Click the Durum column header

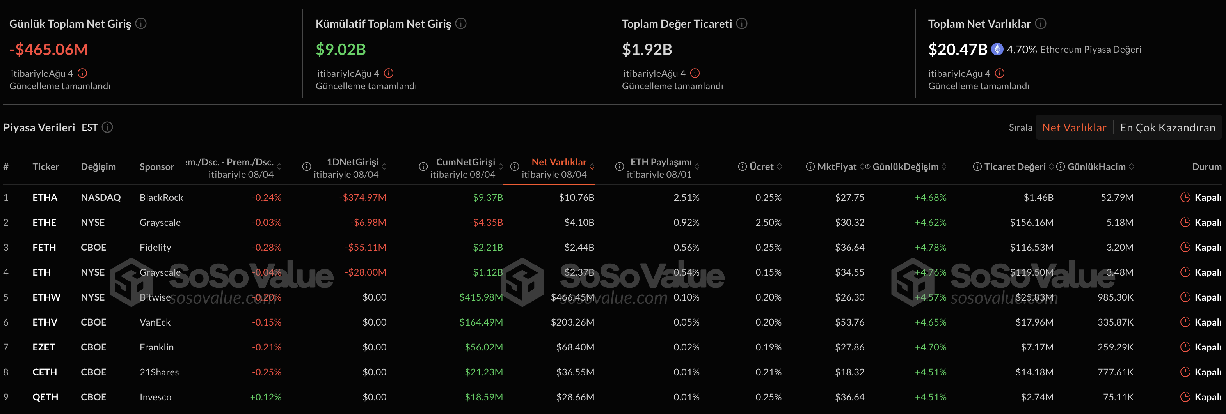(x=1206, y=166)
